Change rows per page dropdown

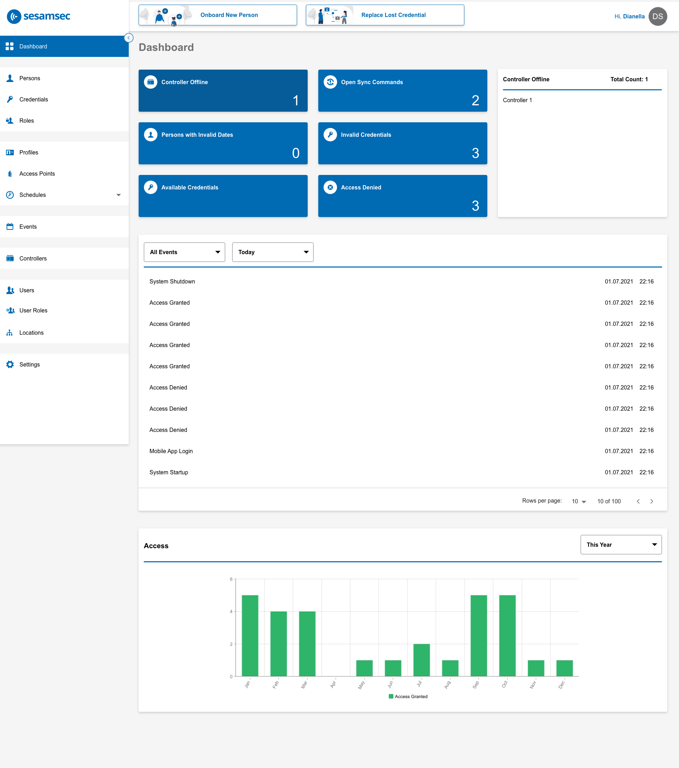click(579, 501)
